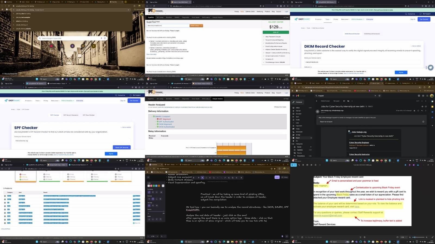435x244 pixels.
Task: Select Excalidraw eraser tool
Action: coord(236,178)
